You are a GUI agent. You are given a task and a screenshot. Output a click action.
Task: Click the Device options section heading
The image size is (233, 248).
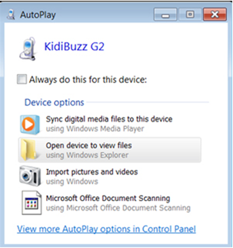coord(55,103)
